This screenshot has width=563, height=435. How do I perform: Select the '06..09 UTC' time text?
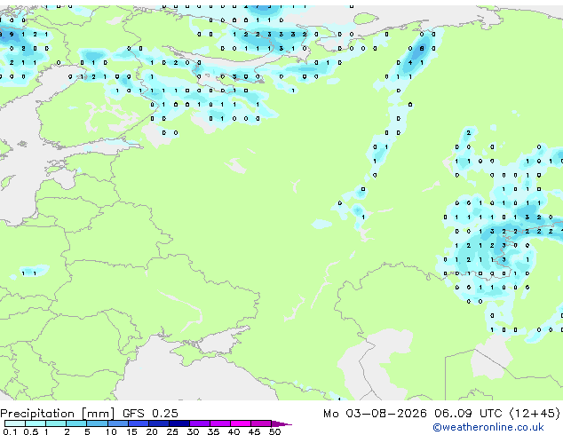coord(468,414)
